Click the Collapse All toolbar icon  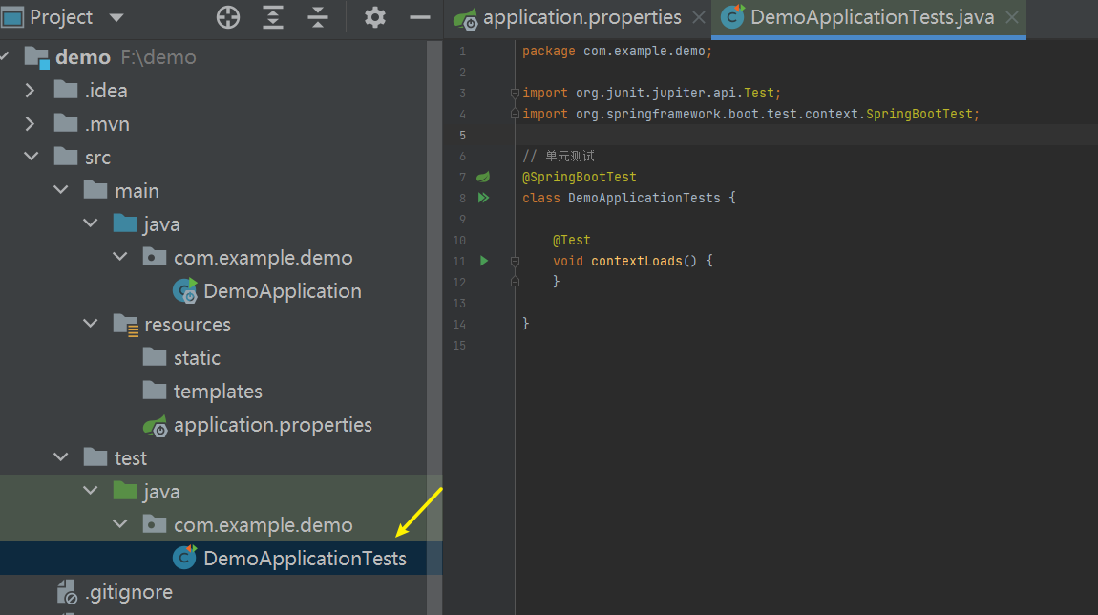[x=318, y=17]
